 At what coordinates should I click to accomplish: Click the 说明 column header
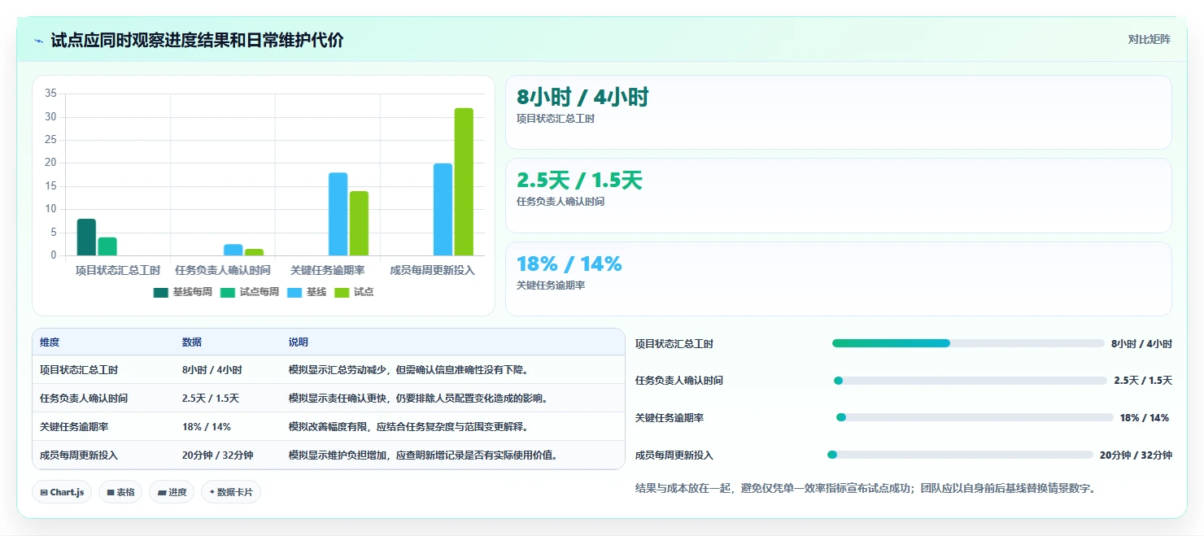coord(299,342)
